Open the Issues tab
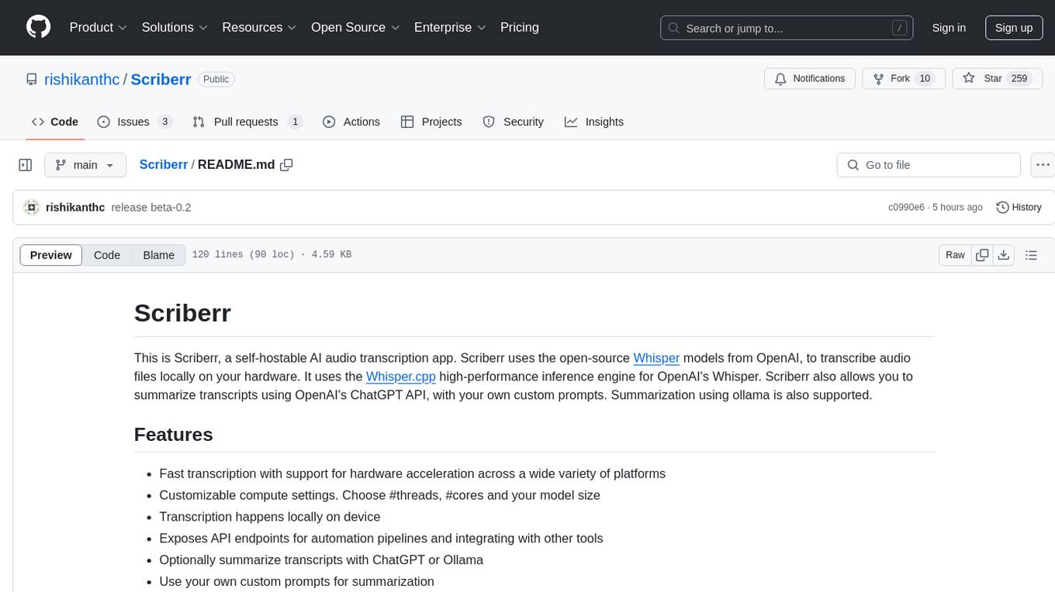Image resolution: width=1055 pixels, height=592 pixels. pyautogui.click(x=134, y=122)
